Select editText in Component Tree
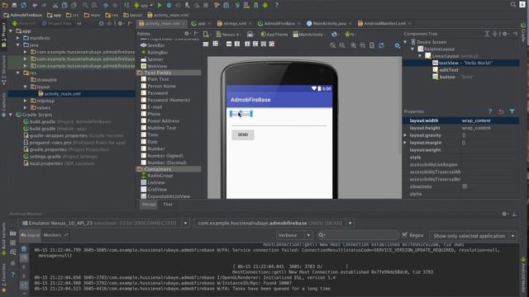The height and width of the screenshot is (297, 529). tap(448, 69)
